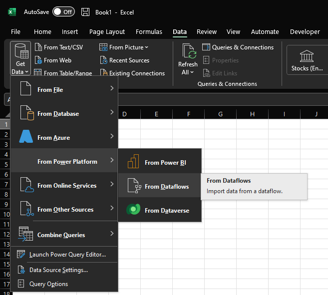
Task: Click the From Dataflows icon
Action: [134, 186]
